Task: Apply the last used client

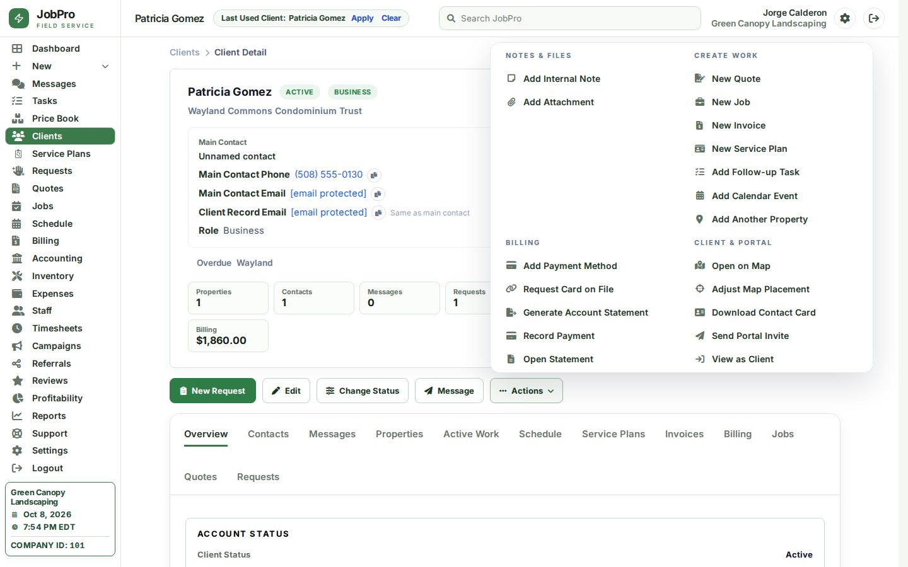Action: 363,18
